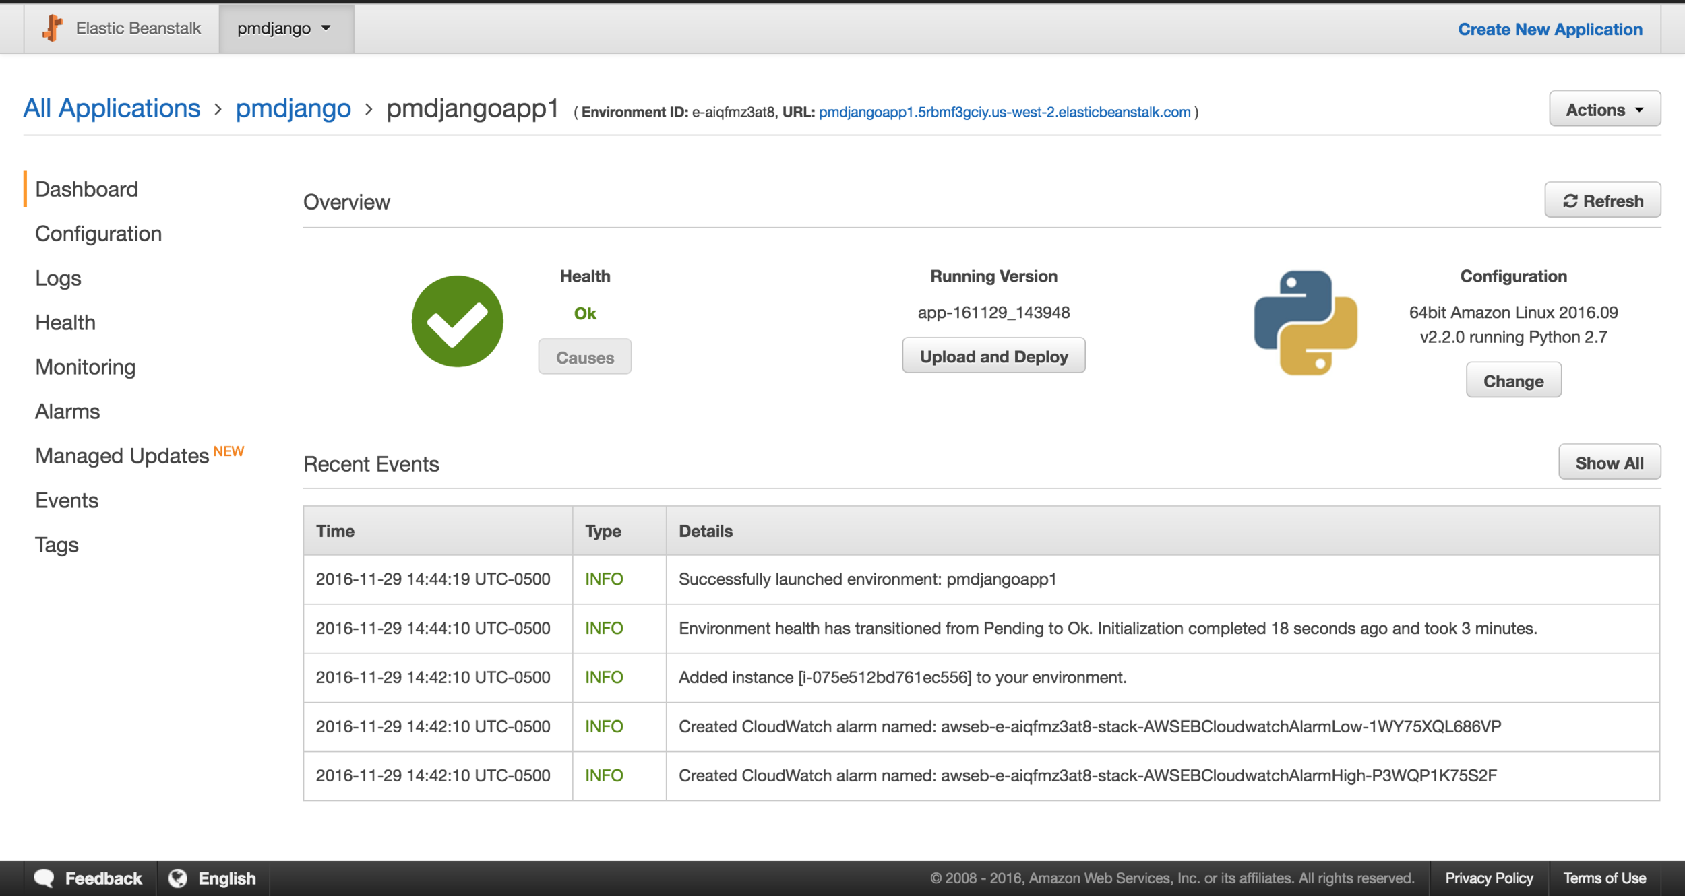The width and height of the screenshot is (1685, 896).
Task: Open the Configuration sidebar section
Action: pyautogui.click(x=98, y=234)
